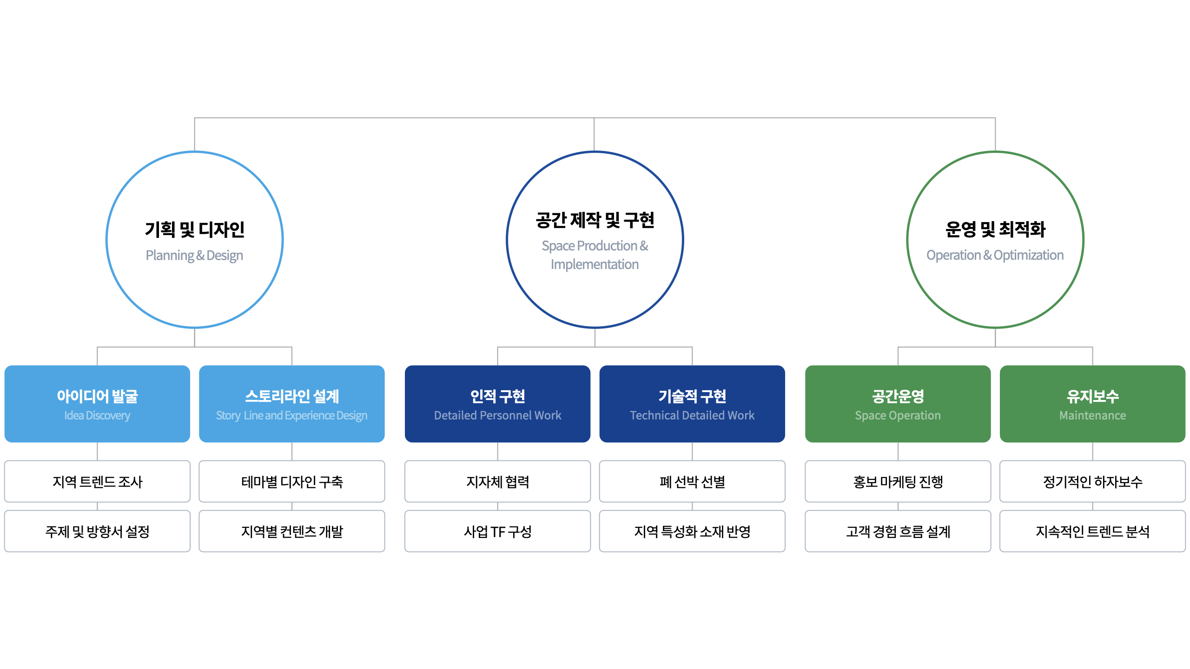Select the 폐 선박 선별 item
The height and width of the screenshot is (669, 1190).
point(692,481)
